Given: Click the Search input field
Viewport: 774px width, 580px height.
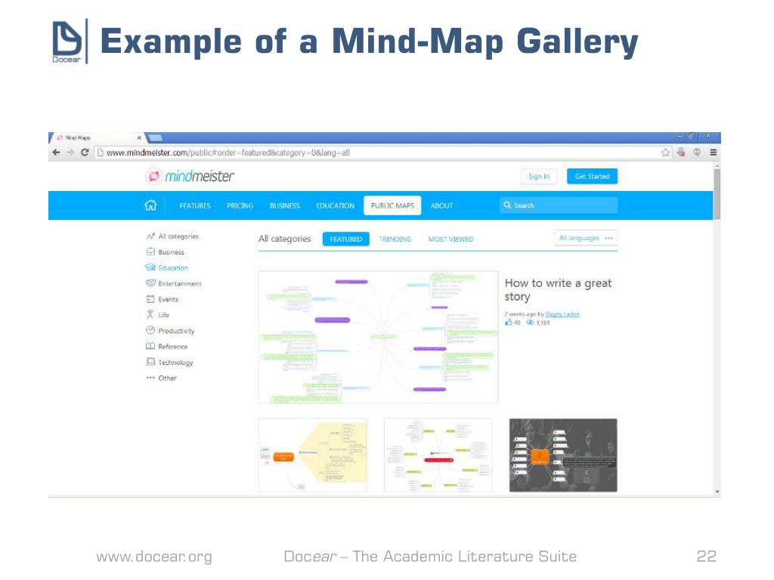Looking at the screenshot, I should pos(559,205).
